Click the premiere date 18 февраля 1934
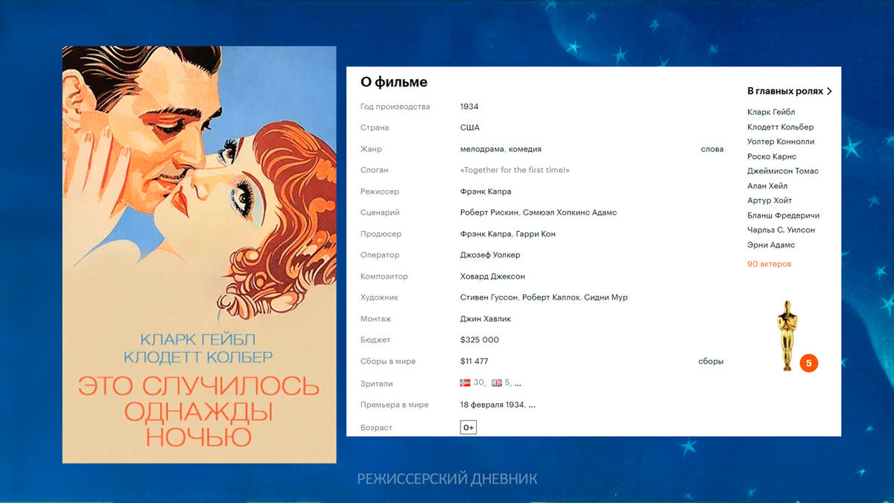The width and height of the screenshot is (894, 503). (x=492, y=405)
